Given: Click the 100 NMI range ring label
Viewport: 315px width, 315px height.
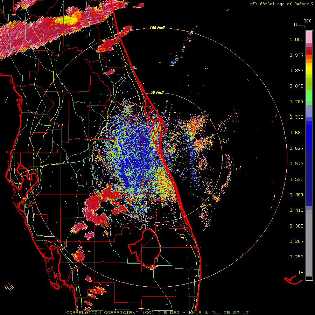Looking at the screenshot, I should coord(157,28).
